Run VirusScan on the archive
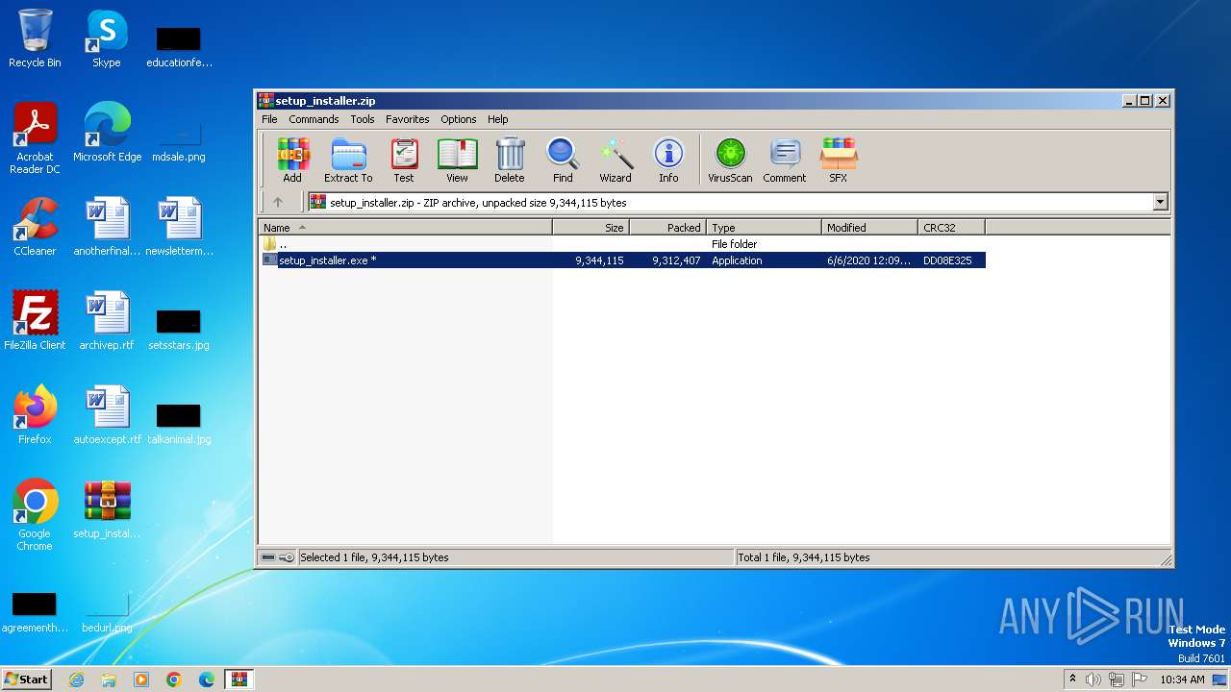The image size is (1231, 692). point(730,161)
